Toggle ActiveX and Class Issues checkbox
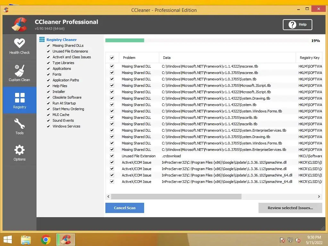The width and height of the screenshot is (328, 246). coord(48,57)
